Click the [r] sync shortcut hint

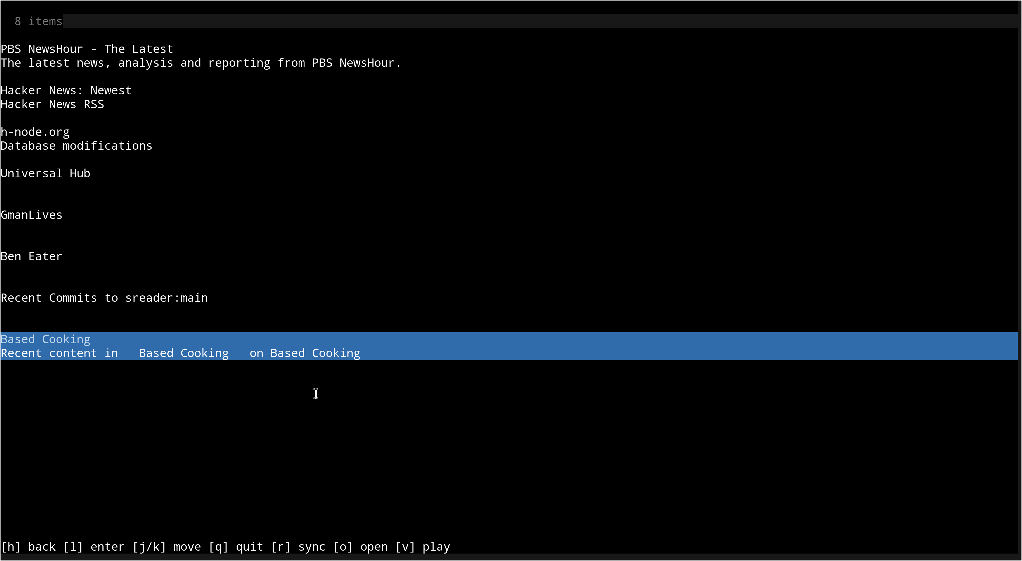coord(298,547)
